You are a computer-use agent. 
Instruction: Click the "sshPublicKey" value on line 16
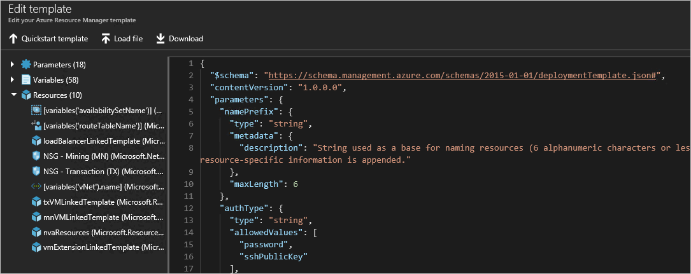tap(273, 257)
